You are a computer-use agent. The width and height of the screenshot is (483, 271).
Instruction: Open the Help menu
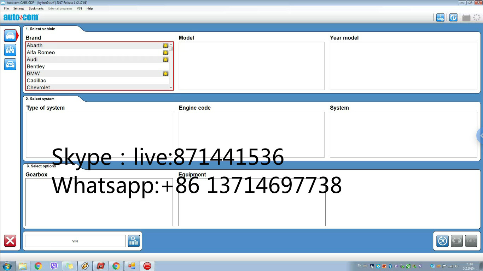pos(90,8)
